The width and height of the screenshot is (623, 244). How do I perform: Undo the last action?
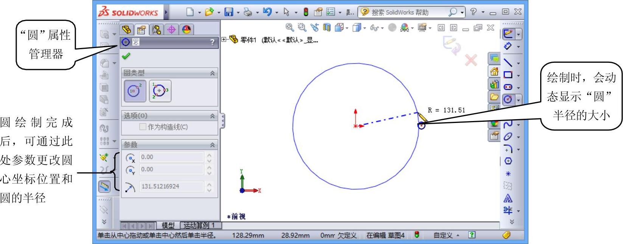tap(267, 12)
